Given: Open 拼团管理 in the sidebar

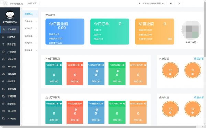Looking at the screenshot, I should click(x=10, y=96).
